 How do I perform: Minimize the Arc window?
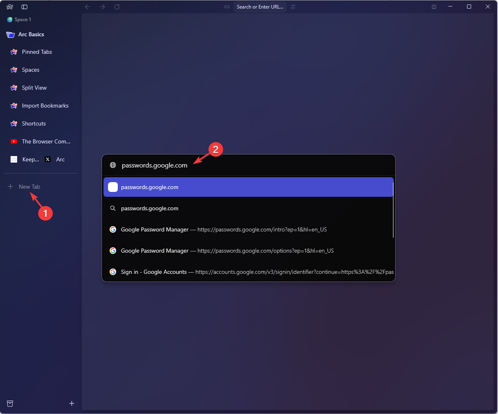click(450, 7)
